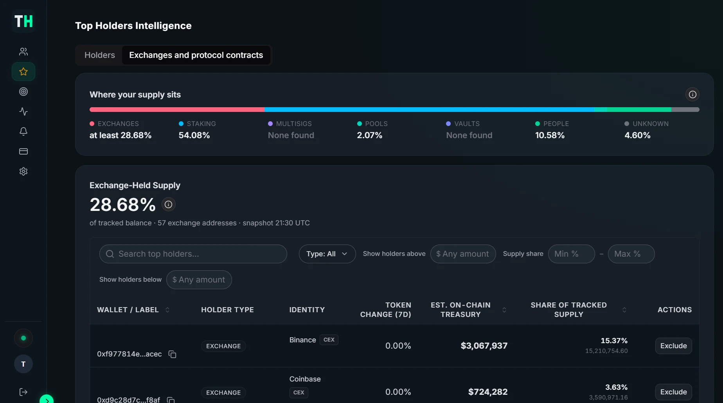Open the people icon in the sidebar
Viewport: 723px width, 403px height.
point(23,52)
